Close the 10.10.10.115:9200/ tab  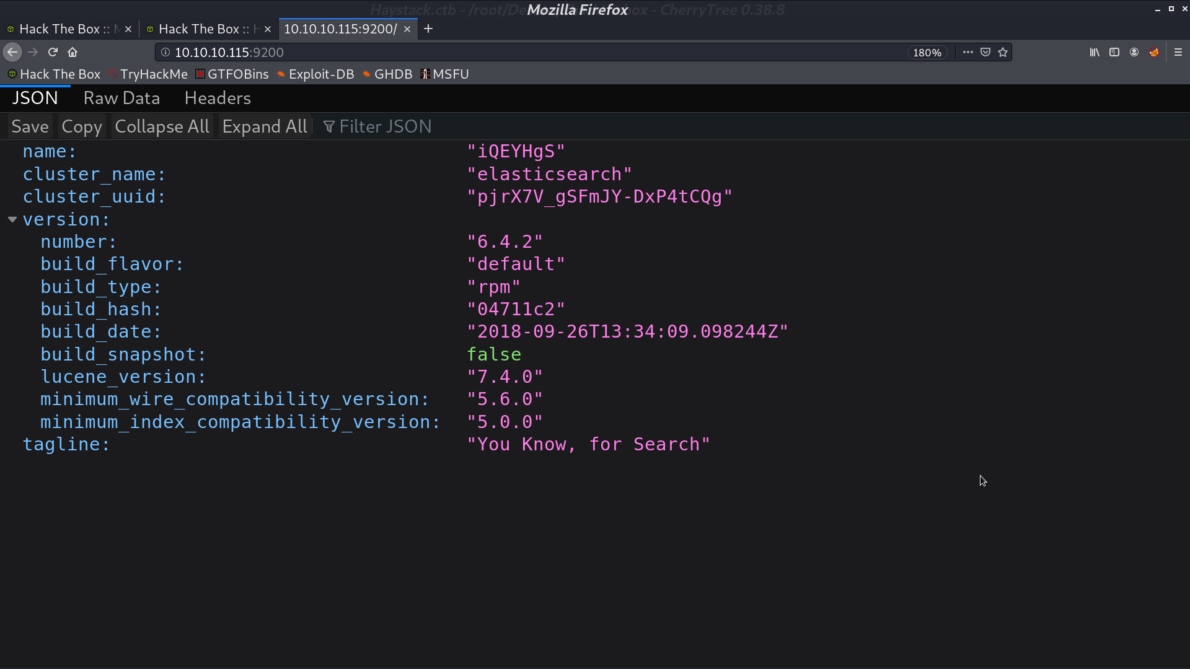pyautogui.click(x=407, y=29)
